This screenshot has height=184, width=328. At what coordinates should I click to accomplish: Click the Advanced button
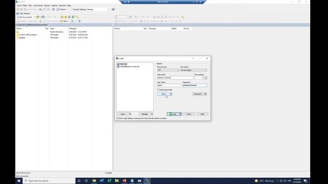[x=198, y=94]
